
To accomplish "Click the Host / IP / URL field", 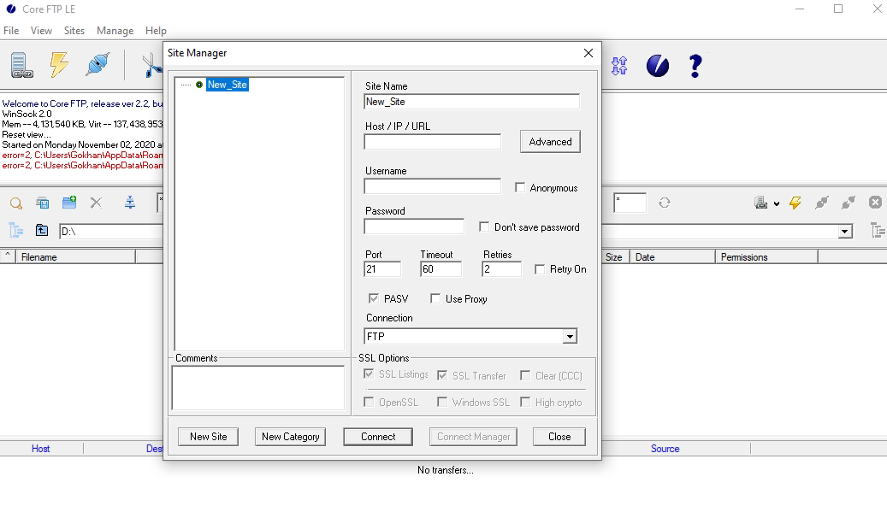I will pos(433,142).
